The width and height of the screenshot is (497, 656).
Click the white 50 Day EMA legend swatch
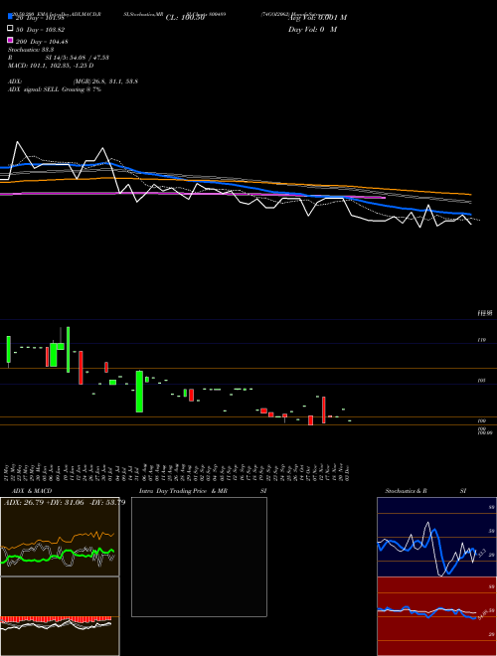pyautogui.click(x=10, y=29)
